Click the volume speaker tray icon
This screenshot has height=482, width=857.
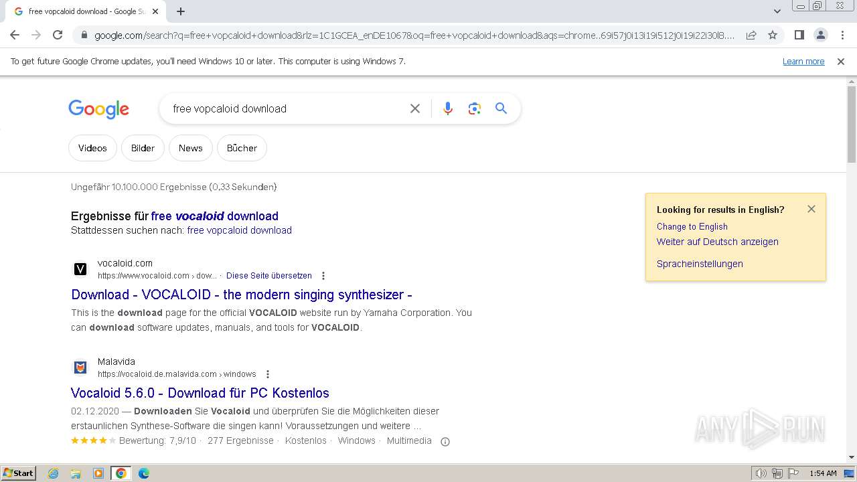[x=761, y=473]
